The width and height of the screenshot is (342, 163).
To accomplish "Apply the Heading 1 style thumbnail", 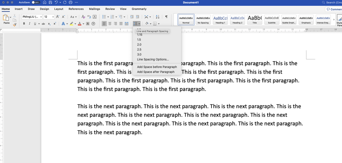I will [x=220, y=20].
